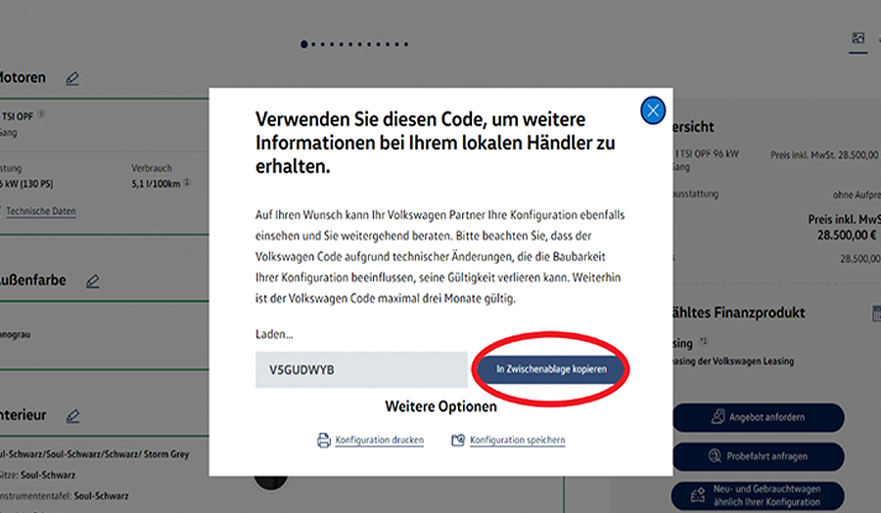Screen dimensions: 881x513
Task: Select the V5GUDWYB code field
Action: point(361,369)
